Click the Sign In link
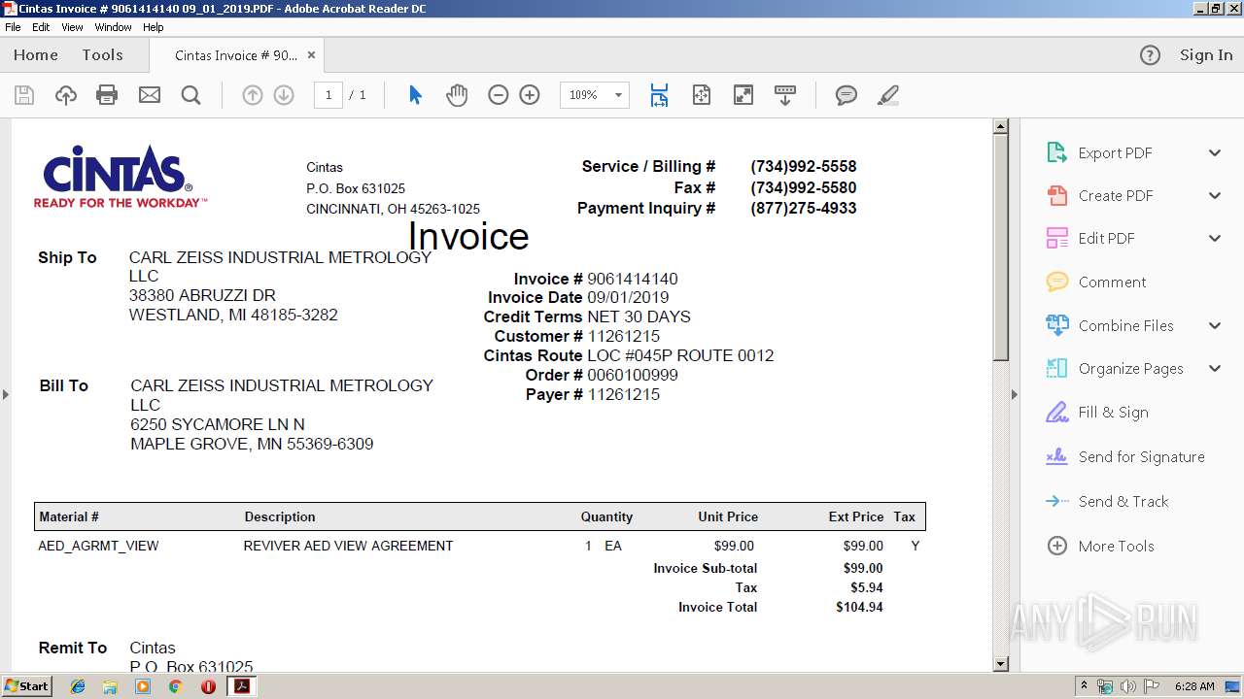Viewport: 1244px width, 699px height. pos(1206,55)
